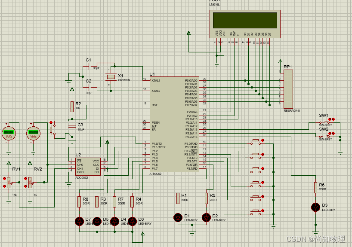Screen dimensions: 352x247
Task: Click the RV2 reference label
Action: tap(38, 169)
